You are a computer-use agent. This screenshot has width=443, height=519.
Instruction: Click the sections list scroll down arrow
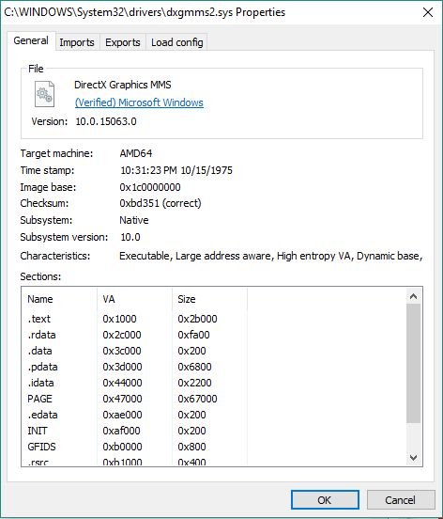pyautogui.click(x=413, y=458)
